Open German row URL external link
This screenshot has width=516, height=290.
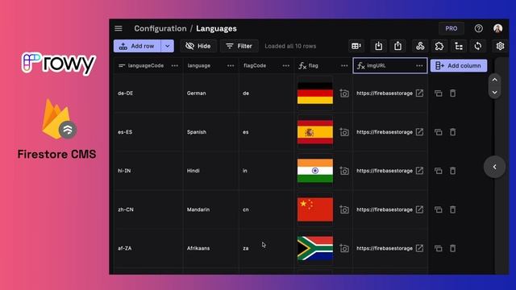pos(419,93)
